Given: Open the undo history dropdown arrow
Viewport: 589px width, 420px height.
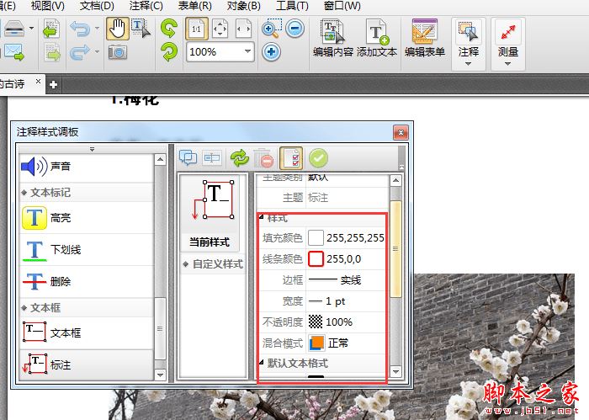Looking at the screenshot, I should tap(97, 28).
